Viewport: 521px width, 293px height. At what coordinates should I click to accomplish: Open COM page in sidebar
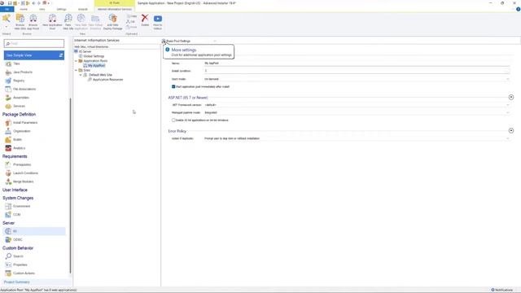pos(13,215)
